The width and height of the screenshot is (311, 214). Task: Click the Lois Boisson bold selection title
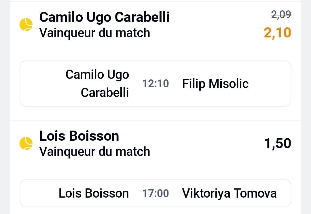(x=79, y=136)
